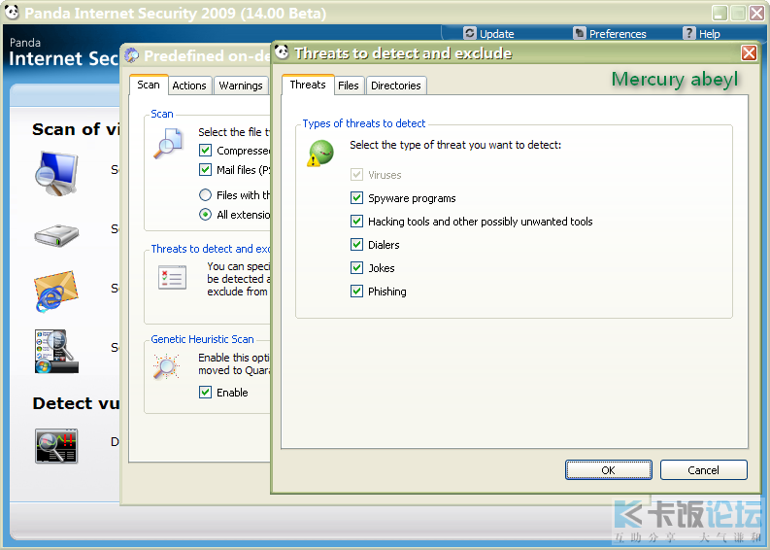Click 'Select the type of threat' instruction text
770x550 pixels.
455,145
